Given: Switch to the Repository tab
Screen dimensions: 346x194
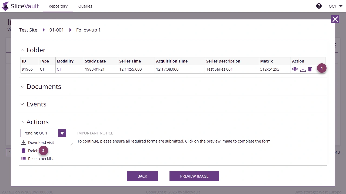Looking at the screenshot, I should pyautogui.click(x=58, y=6).
